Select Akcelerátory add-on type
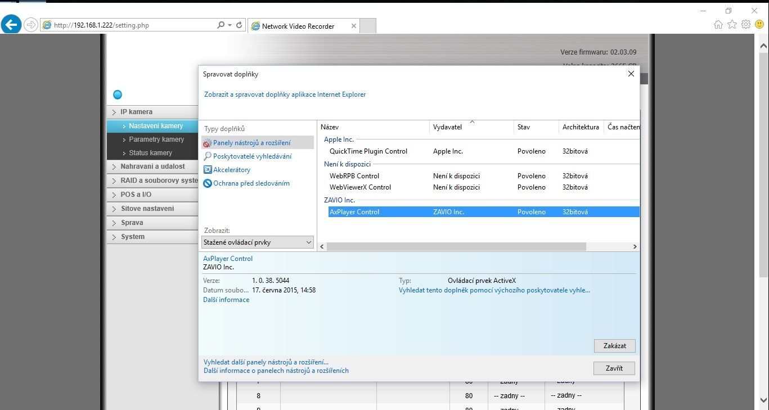 point(231,170)
